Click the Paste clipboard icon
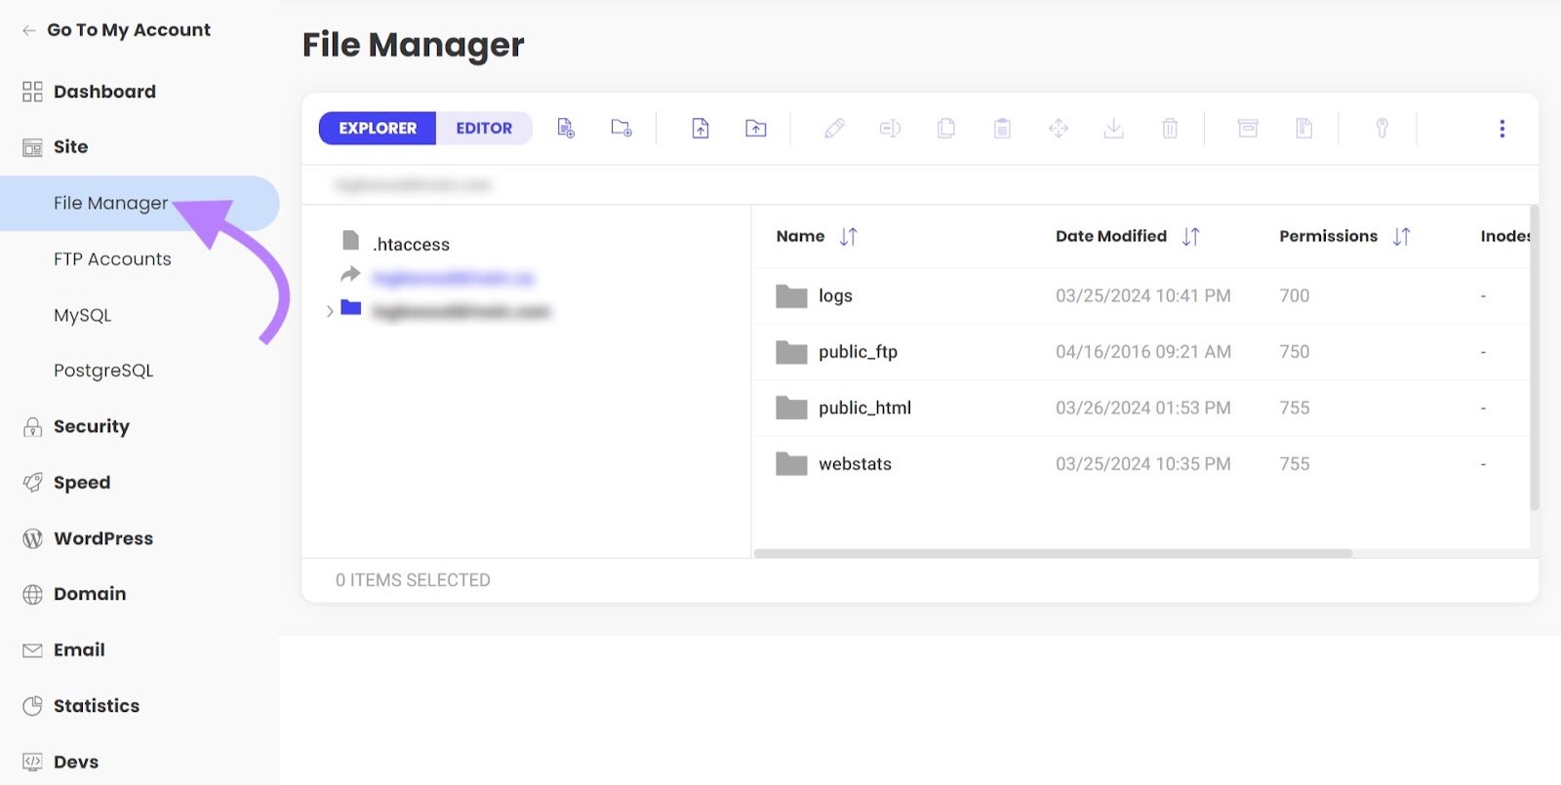Viewport: 1561px width, 785px height. point(1002,128)
